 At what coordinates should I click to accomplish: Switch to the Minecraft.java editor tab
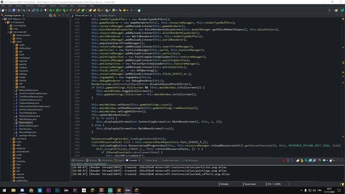click(81, 16)
